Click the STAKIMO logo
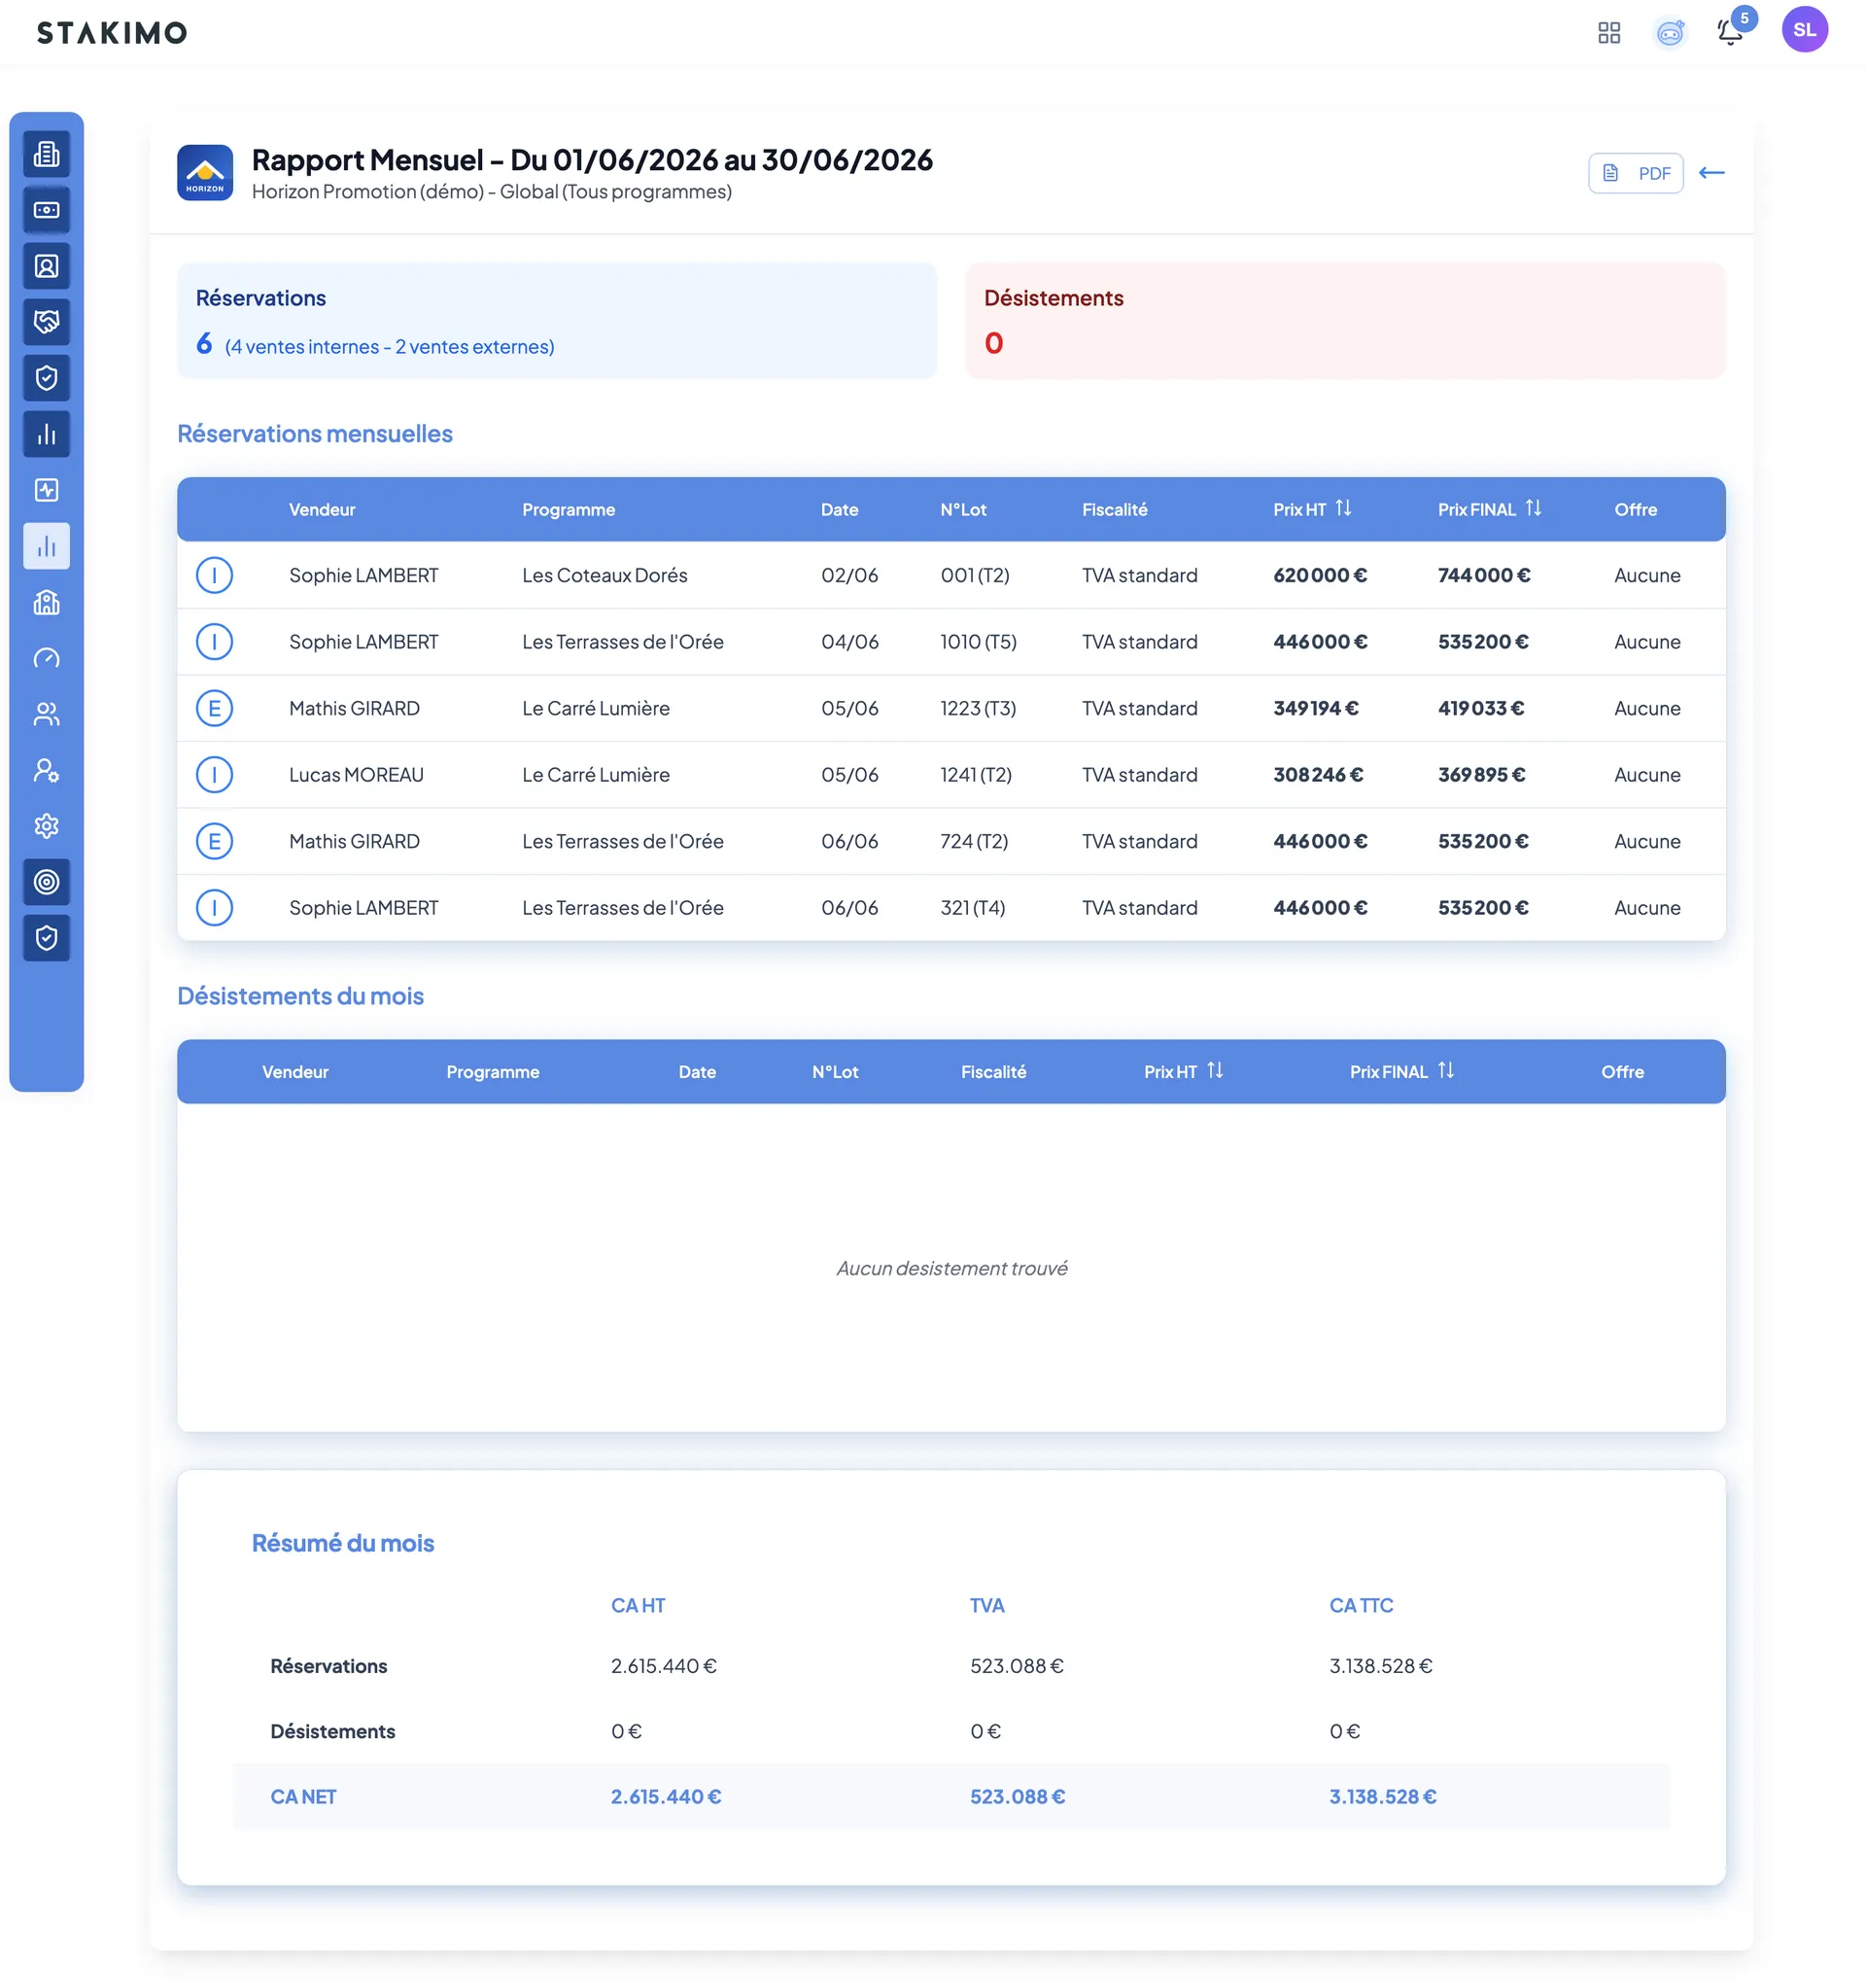The height and width of the screenshot is (1988, 1866). (x=112, y=33)
